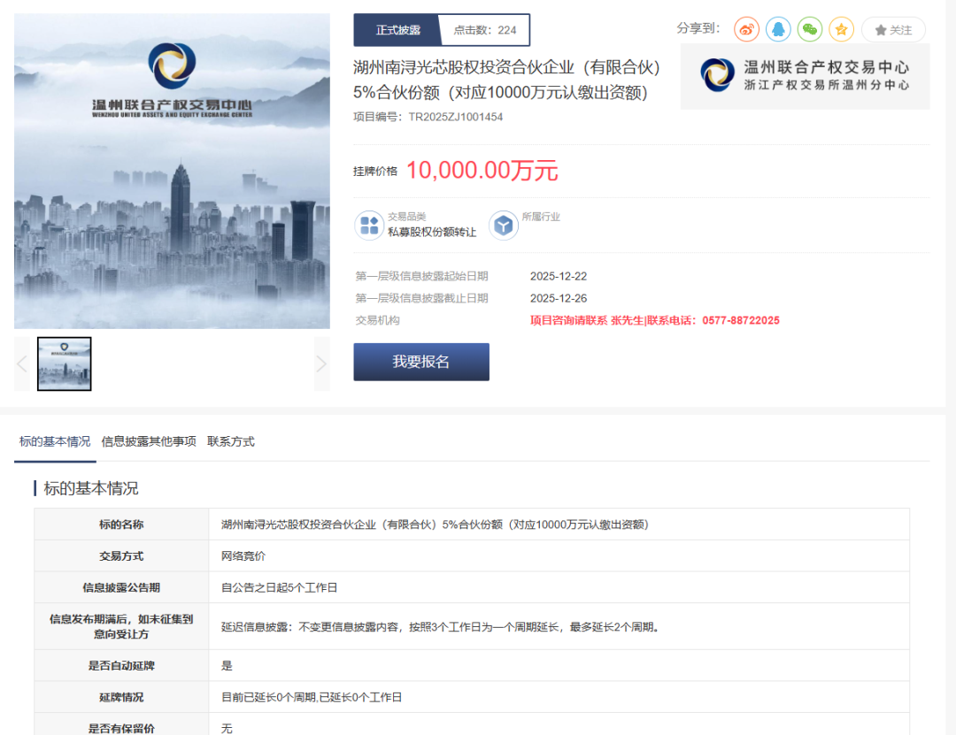The width and height of the screenshot is (956, 735).
Task: Click the 交易品类 category icon
Action: (369, 225)
